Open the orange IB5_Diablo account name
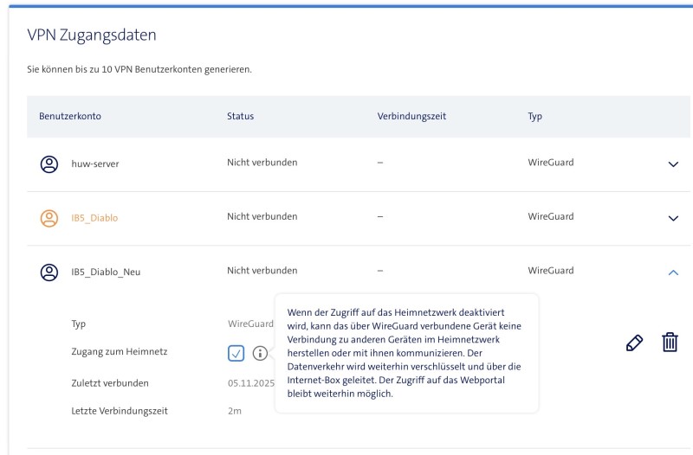The width and height of the screenshot is (693, 455). (x=94, y=217)
